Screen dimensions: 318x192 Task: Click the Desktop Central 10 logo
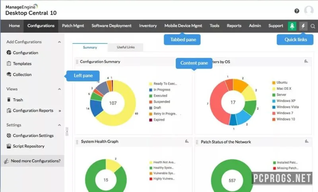[x=31, y=10]
